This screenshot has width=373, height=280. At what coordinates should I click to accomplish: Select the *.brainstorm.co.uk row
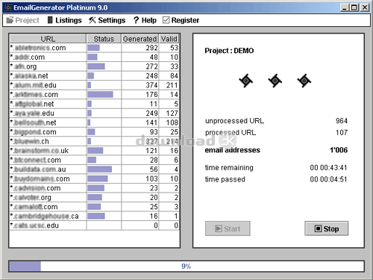[94, 151]
